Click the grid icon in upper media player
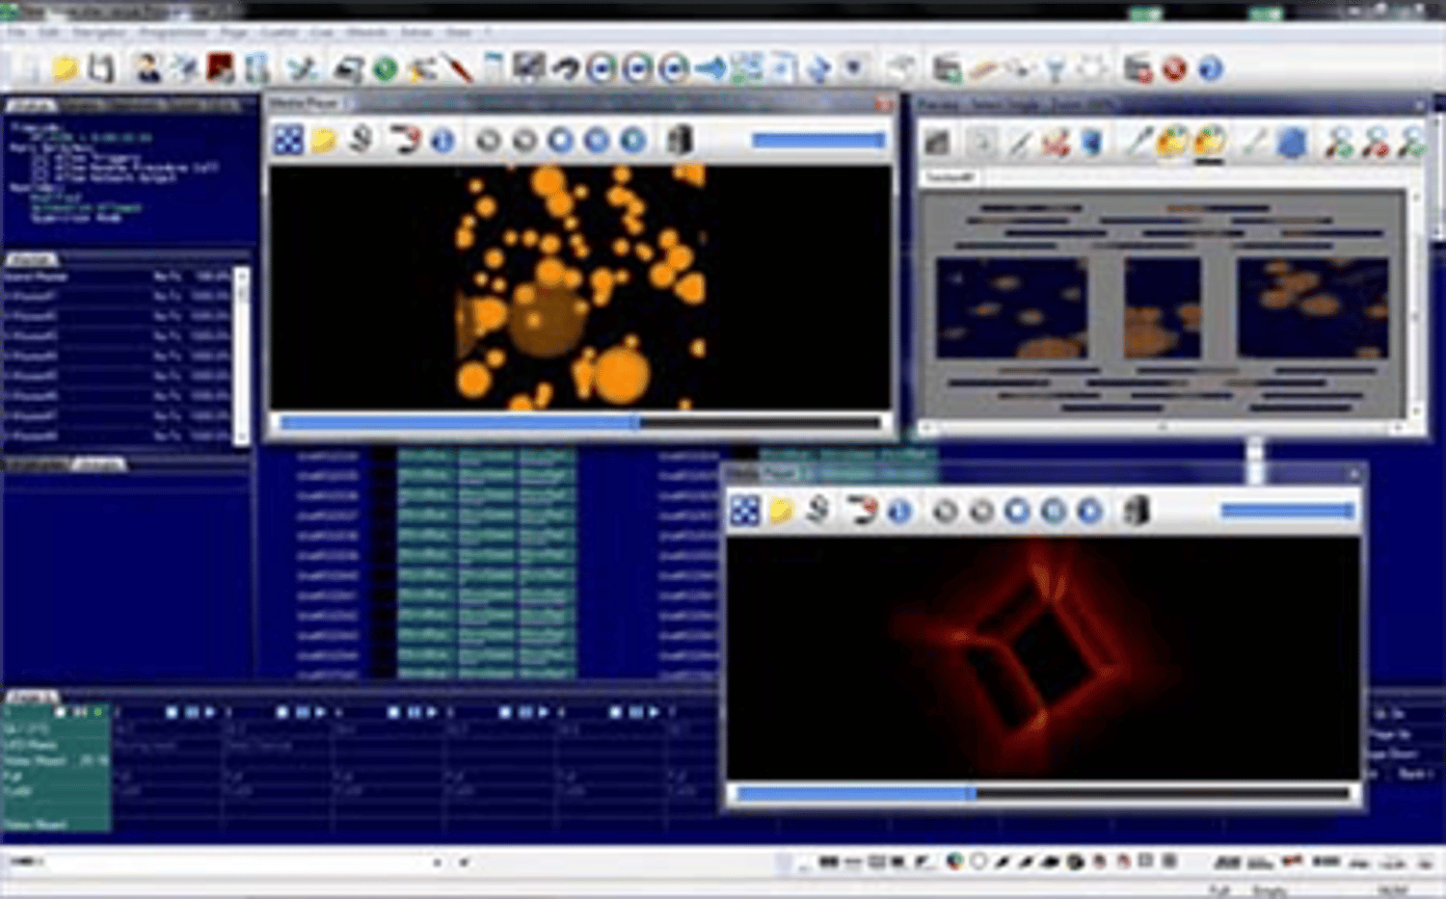 pos(287,141)
